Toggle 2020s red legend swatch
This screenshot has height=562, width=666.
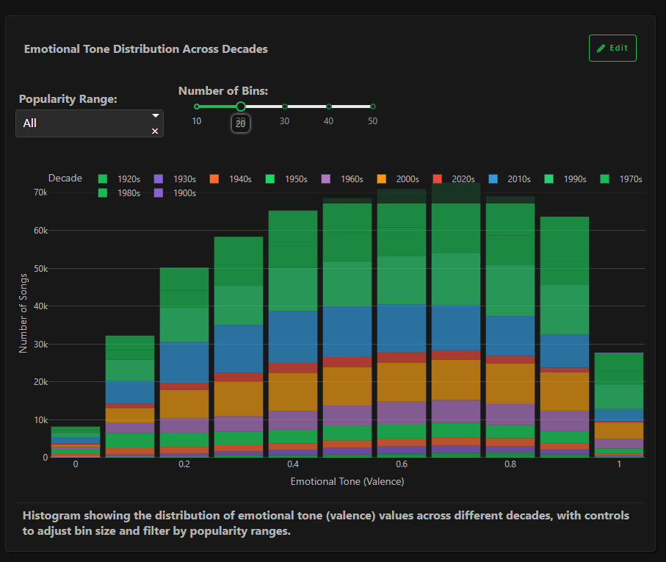pyautogui.click(x=437, y=179)
